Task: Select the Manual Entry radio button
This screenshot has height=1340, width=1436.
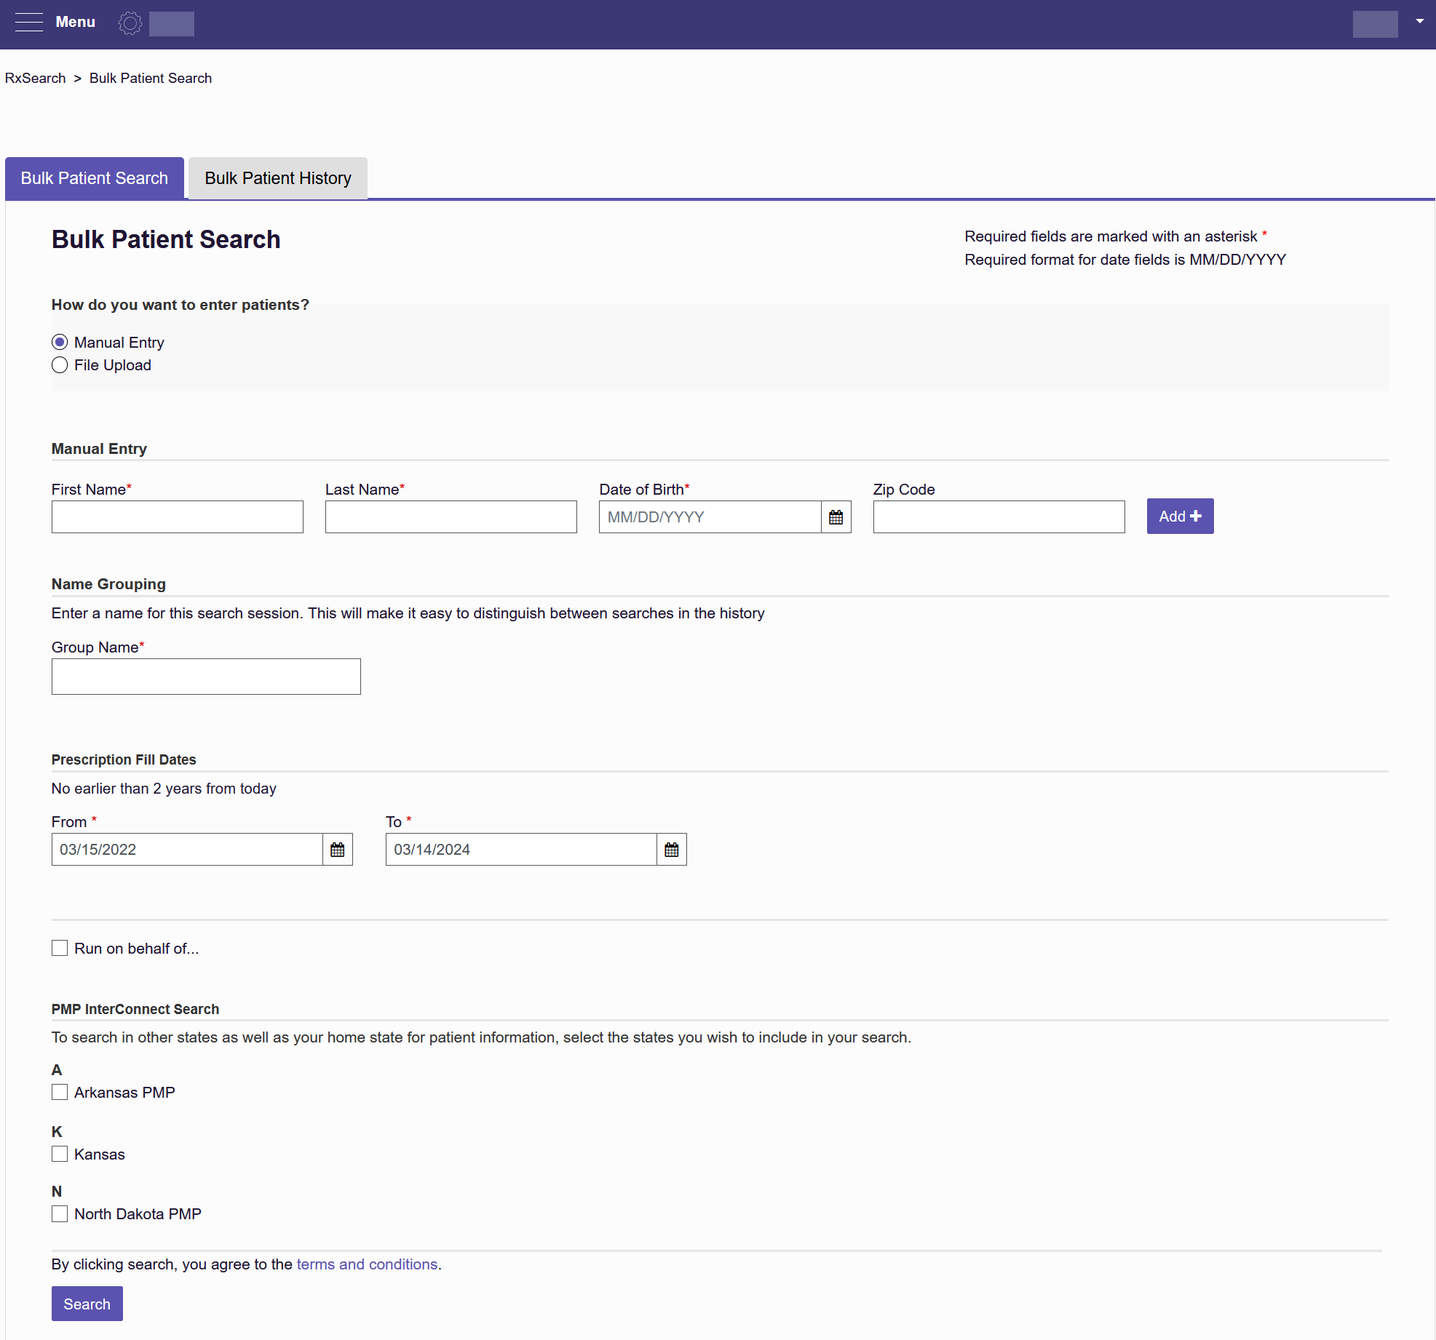Action: pos(60,342)
